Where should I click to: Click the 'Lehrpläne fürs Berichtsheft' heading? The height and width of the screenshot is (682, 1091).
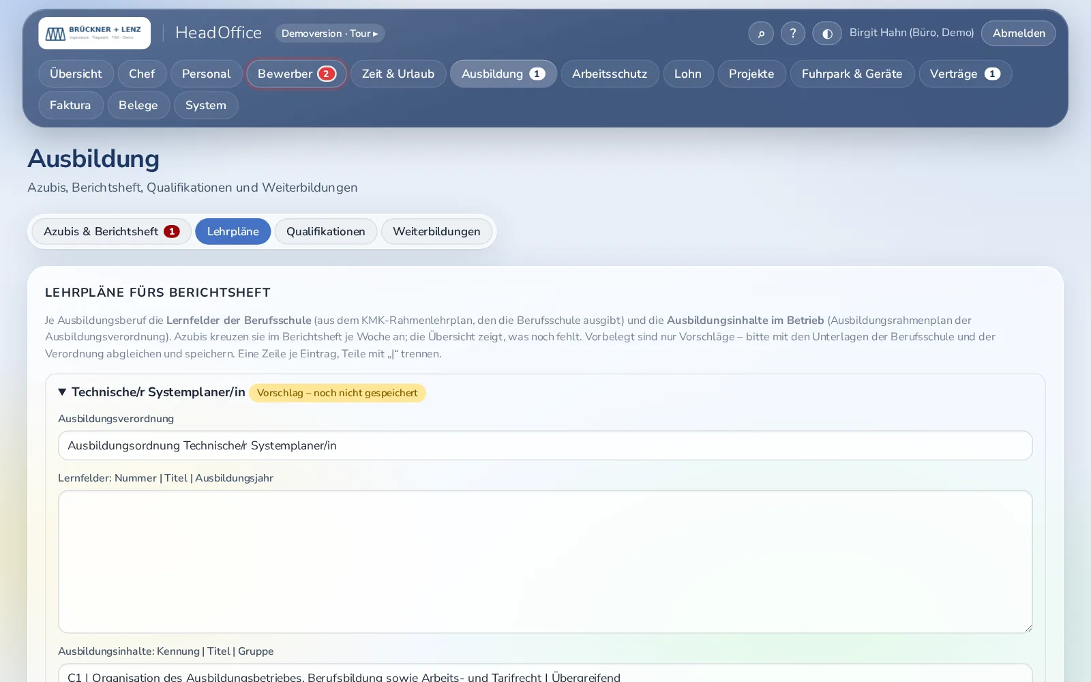click(x=158, y=293)
